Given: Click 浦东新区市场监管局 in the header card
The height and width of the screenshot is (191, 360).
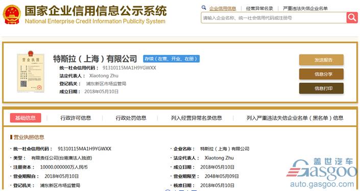Looking at the screenshot, I should [x=106, y=84].
